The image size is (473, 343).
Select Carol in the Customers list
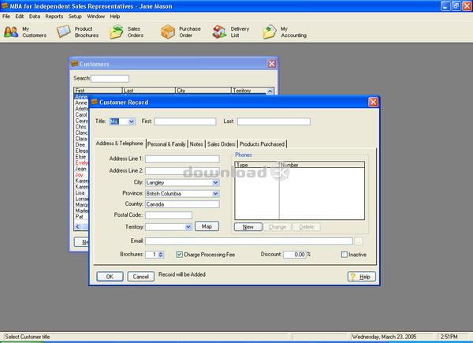pos(81,114)
